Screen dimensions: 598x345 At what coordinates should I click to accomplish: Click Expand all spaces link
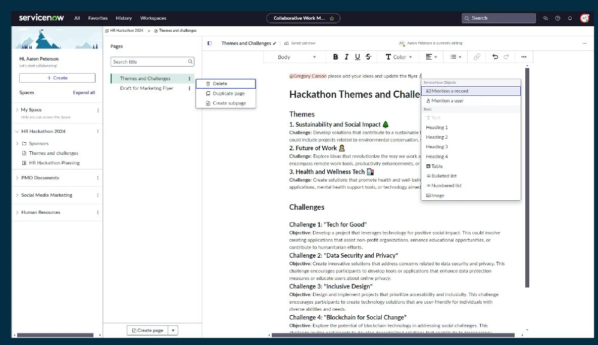(x=84, y=92)
